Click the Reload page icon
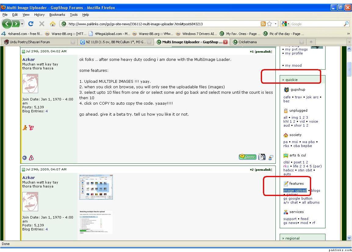 (x=31, y=24)
